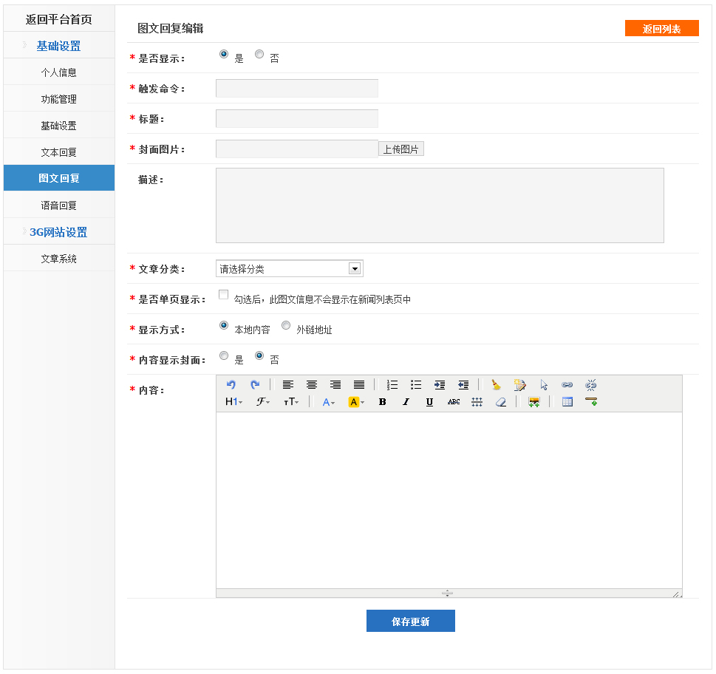Insert a hyperlink using the link icon
716x674 pixels.
[567, 385]
